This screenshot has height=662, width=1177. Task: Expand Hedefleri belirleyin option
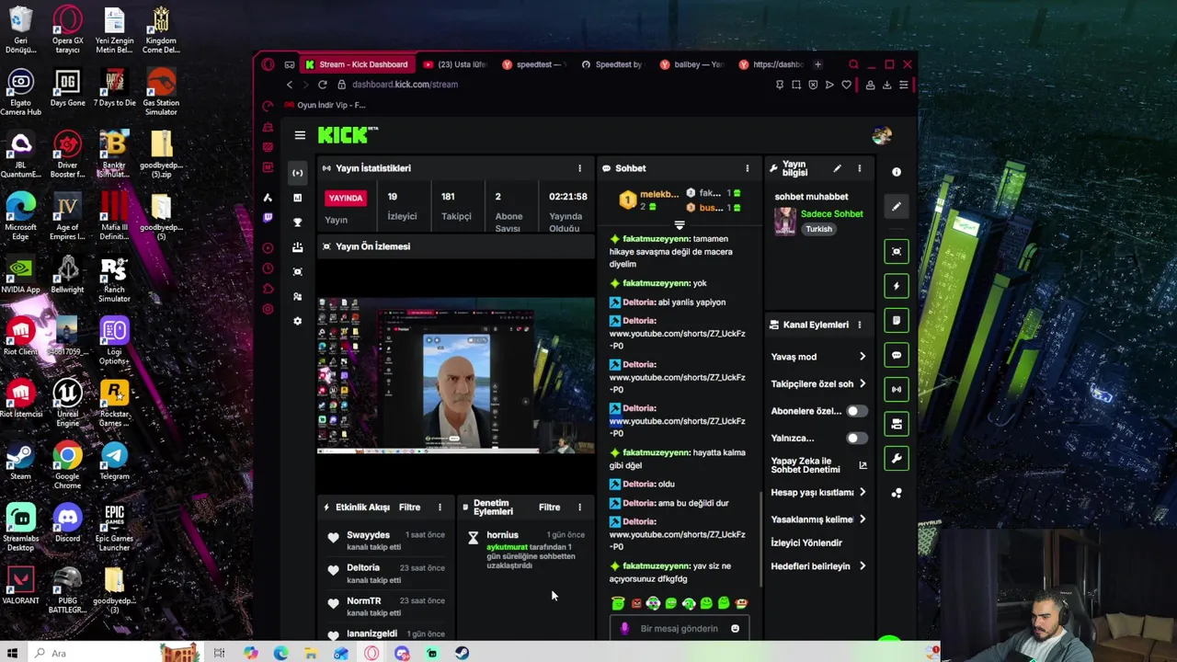point(818,566)
